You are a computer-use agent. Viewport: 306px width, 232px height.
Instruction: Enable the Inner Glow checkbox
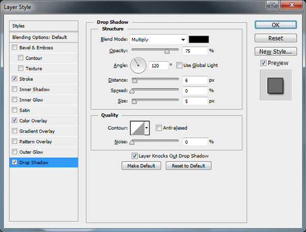tap(14, 99)
